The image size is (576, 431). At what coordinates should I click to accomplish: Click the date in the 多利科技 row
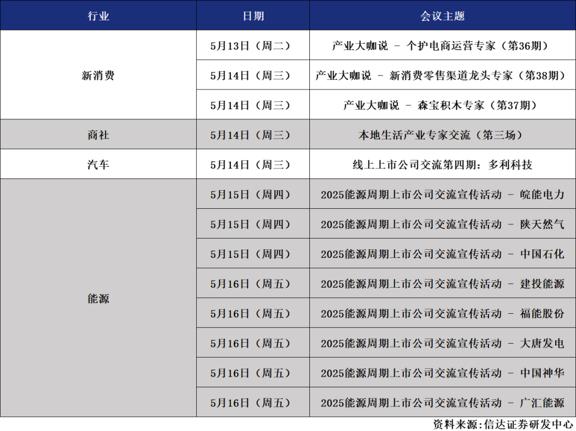click(x=253, y=164)
